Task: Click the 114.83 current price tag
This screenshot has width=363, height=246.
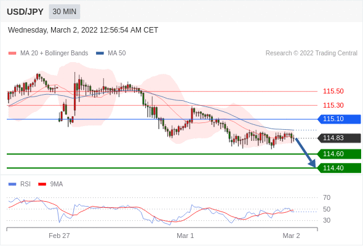Action: pyautogui.click(x=339, y=138)
